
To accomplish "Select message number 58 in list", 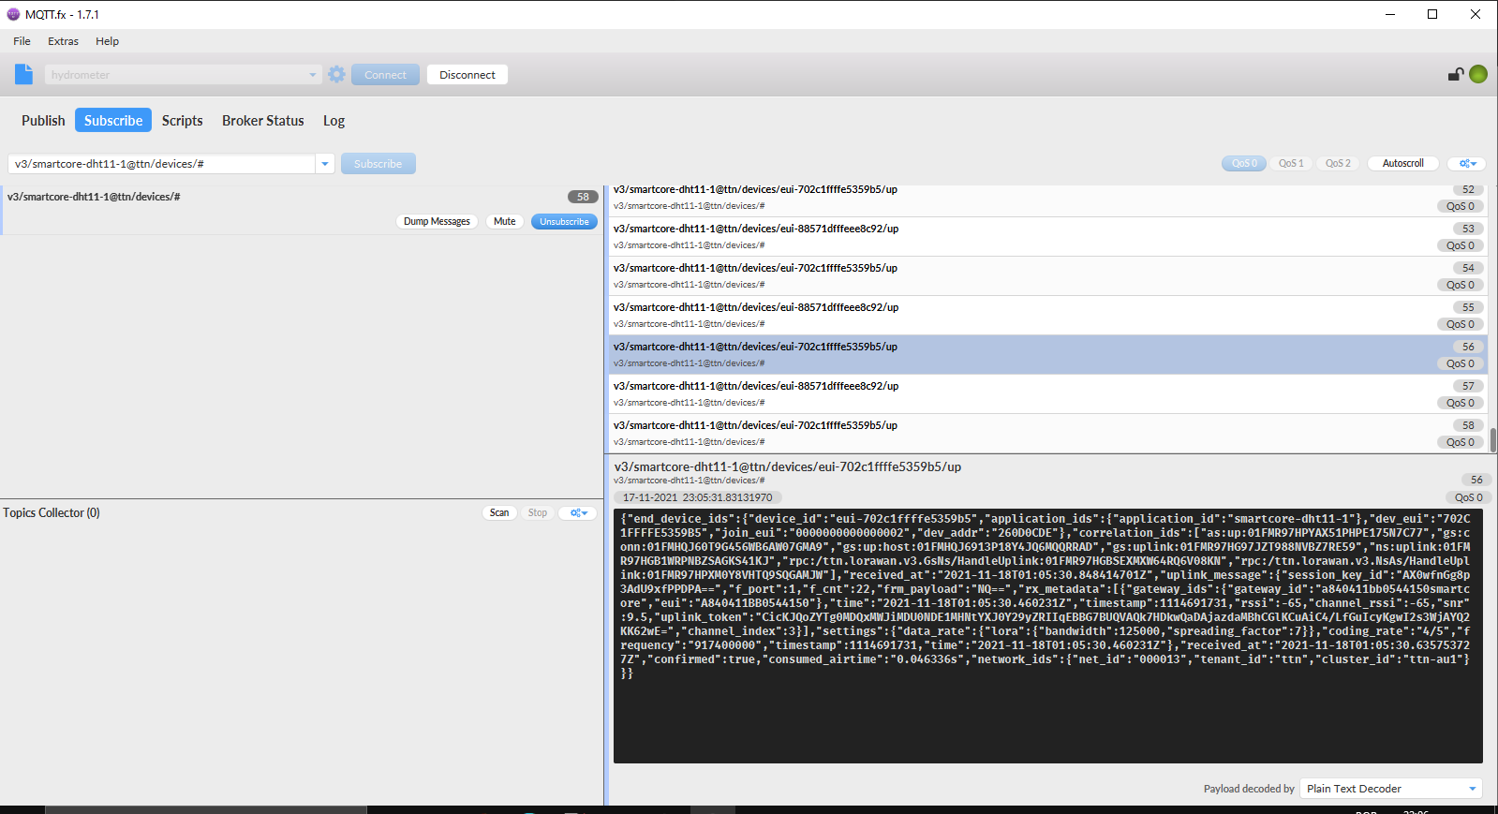I will (x=1047, y=434).
